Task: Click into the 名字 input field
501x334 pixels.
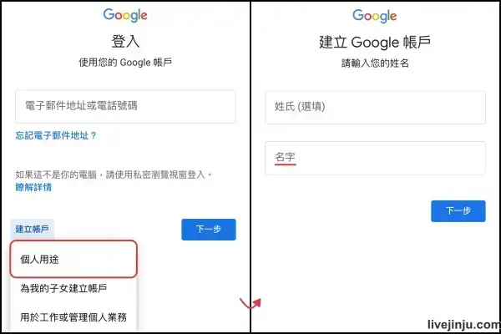Action: pos(375,158)
